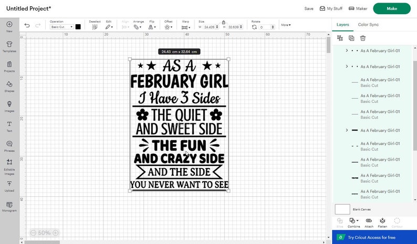Open Projects from the left sidebar
The width and height of the screenshot is (417, 244).
(x=9, y=67)
